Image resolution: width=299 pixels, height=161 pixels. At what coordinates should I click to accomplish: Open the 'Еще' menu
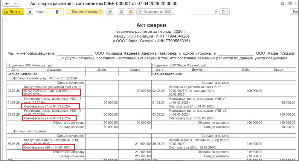pos(294,12)
